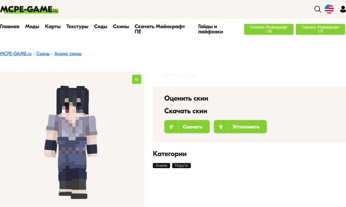Viewport: 346px width, 207px height.
Task: Follow the MCPE-GAME.ru breadcrumb link
Action: click(16, 54)
